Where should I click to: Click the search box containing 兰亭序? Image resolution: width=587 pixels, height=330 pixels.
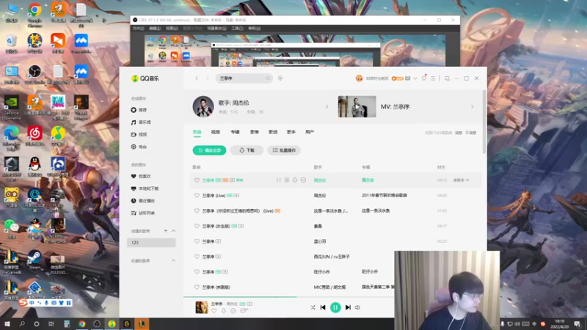244,78
